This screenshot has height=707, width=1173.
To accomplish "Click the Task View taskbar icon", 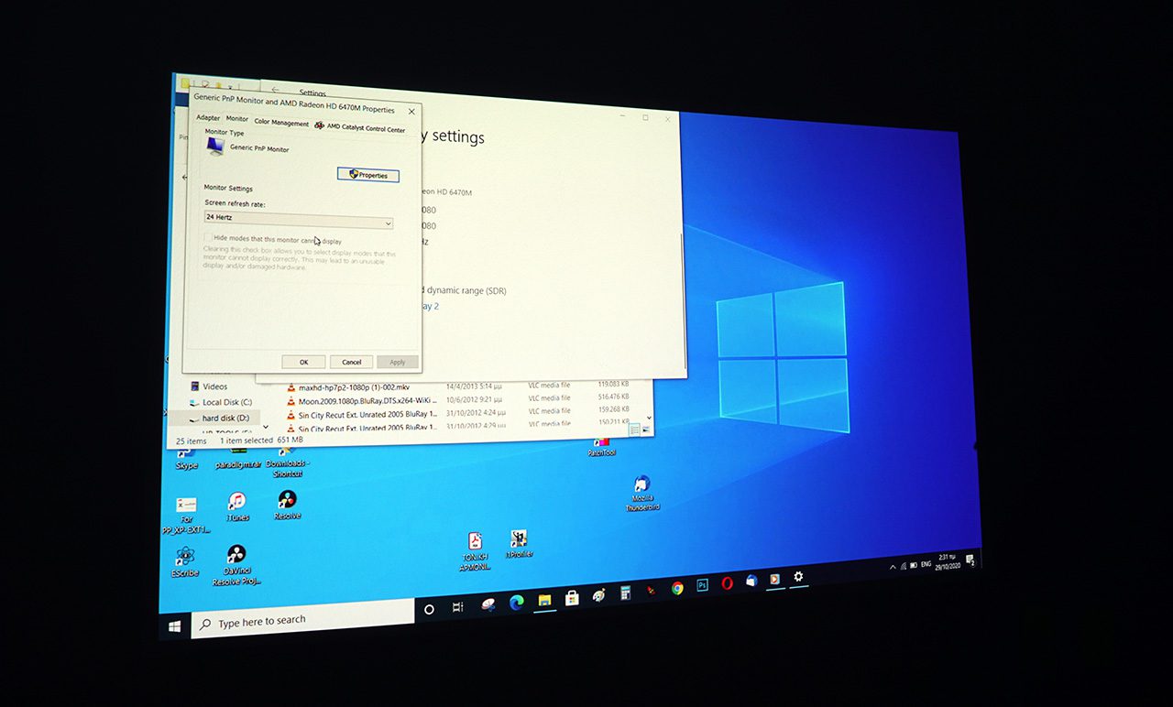I will pyautogui.click(x=457, y=607).
